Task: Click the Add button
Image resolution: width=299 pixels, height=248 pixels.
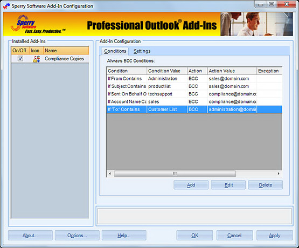Action: [191, 185]
